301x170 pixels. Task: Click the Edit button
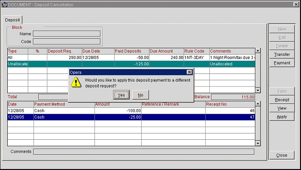(282, 37)
